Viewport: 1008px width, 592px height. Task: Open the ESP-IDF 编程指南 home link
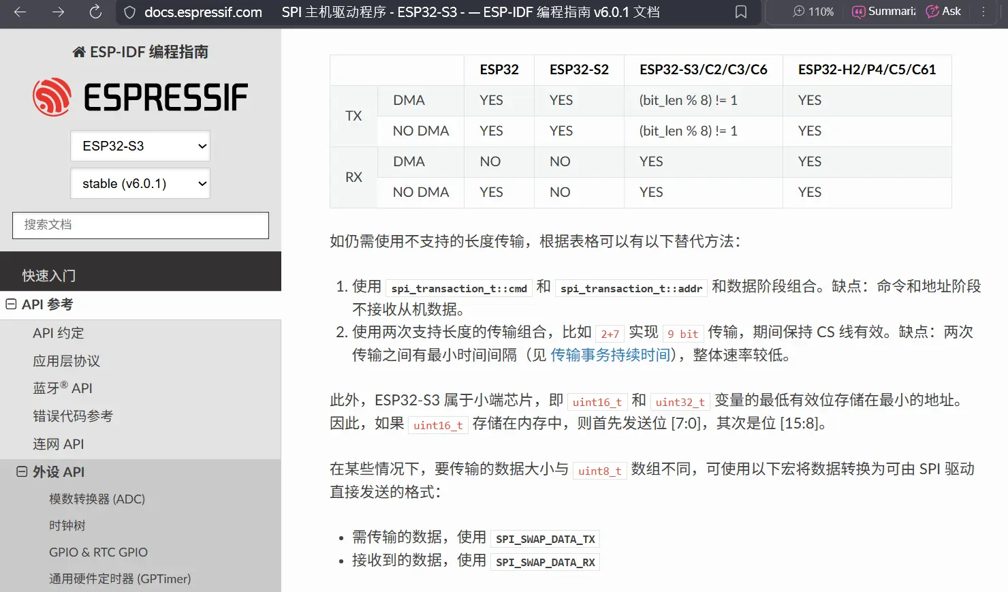pyautogui.click(x=140, y=52)
